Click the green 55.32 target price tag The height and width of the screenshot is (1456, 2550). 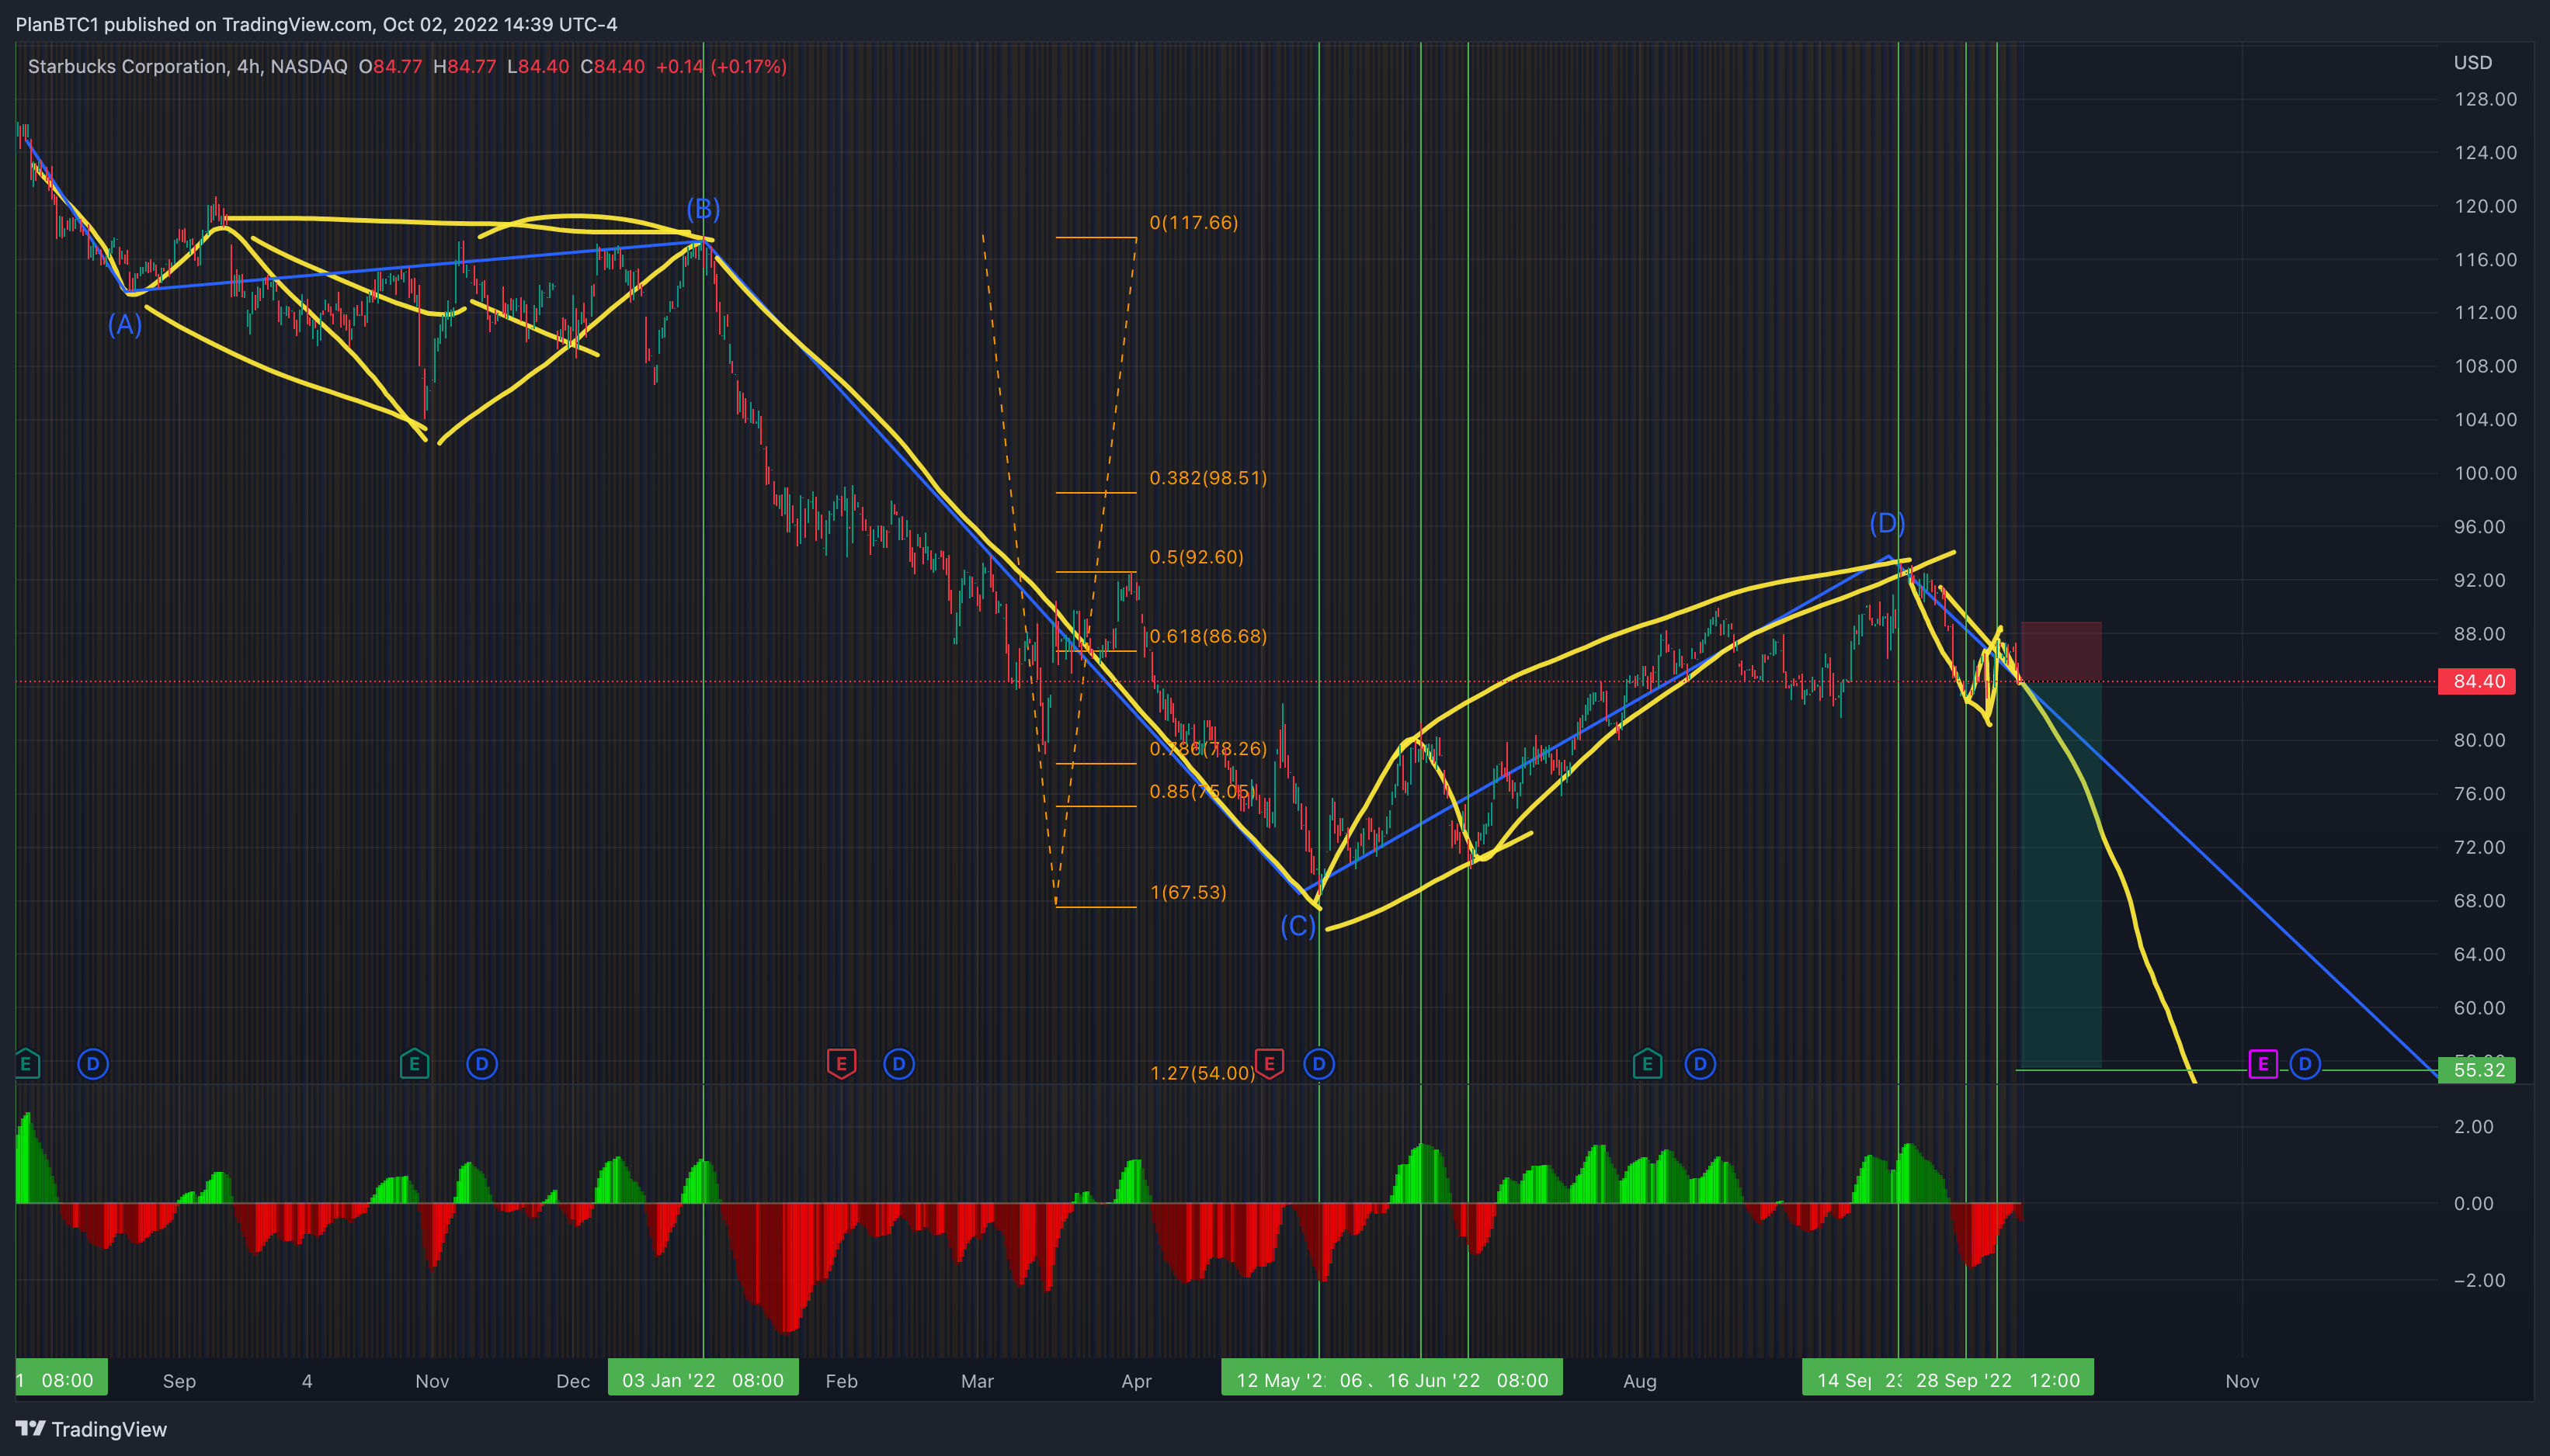tap(2478, 1070)
